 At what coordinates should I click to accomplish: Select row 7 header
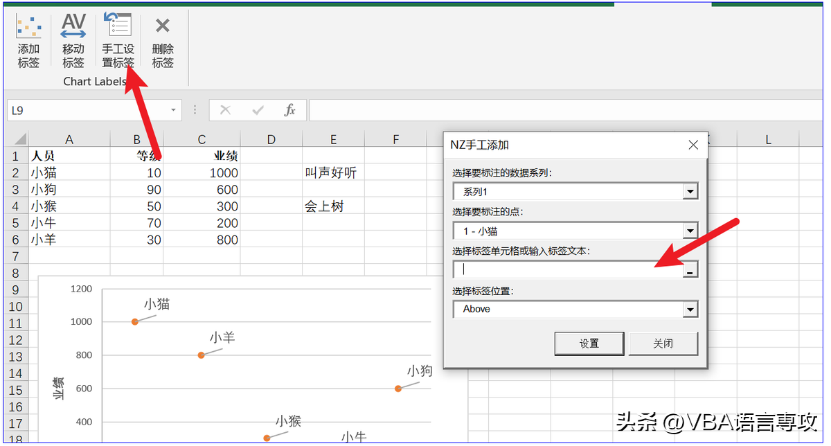coord(15,256)
